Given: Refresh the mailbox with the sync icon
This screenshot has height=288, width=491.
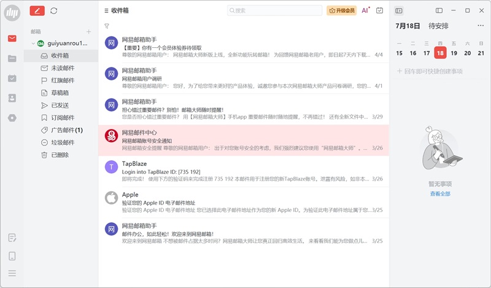Looking at the screenshot, I should point(54,10).
